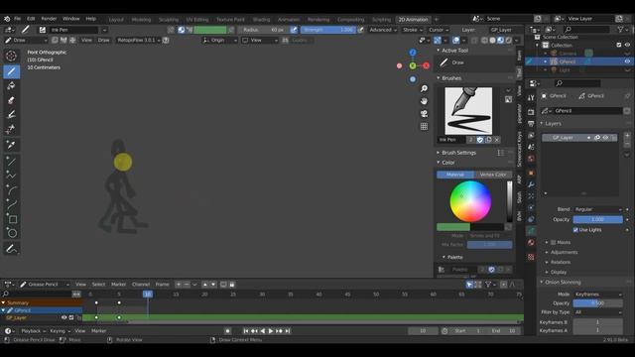Toggle Collection exclude checkbox in outliner
This screenshot has height=357, width=635.
point(619,45)
